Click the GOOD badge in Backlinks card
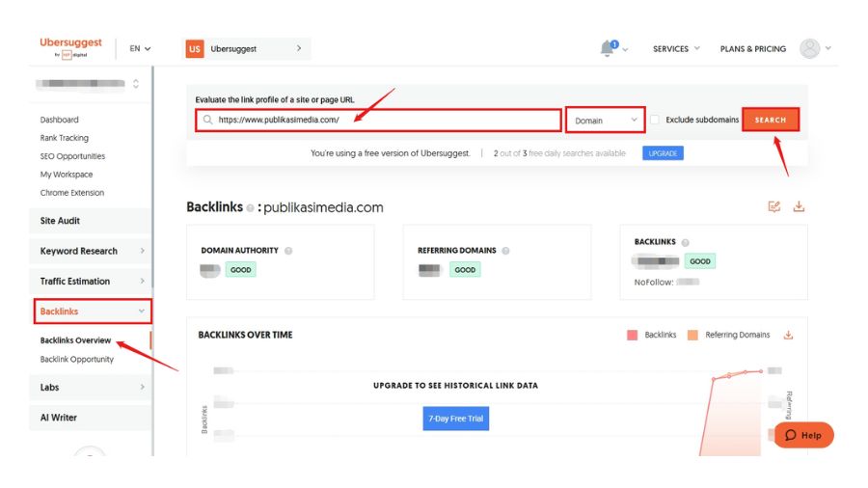The width and height of the screenshot is (868, 488). coord(700,261)
